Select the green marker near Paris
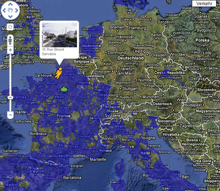The height and width of the screenshot is (191, 220). click(x=64, y=89)
